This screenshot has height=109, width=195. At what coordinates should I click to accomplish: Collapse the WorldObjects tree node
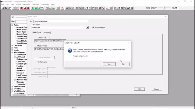[x=12, y=91]
